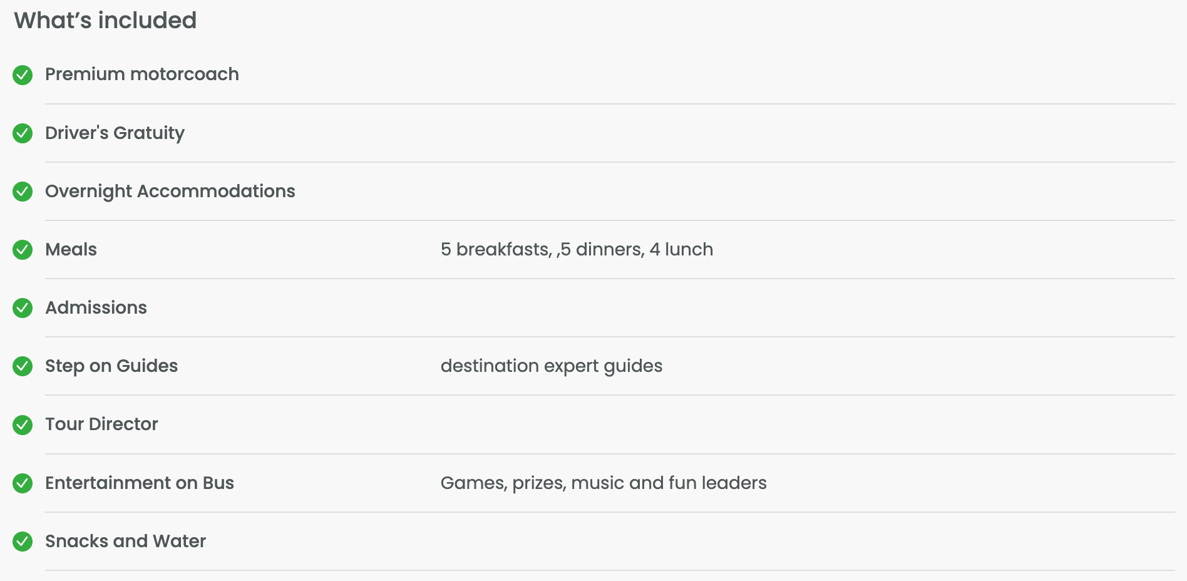Screen dimensions: 1187x581
Task: Click the Admissions label
Action: point(96,307)
